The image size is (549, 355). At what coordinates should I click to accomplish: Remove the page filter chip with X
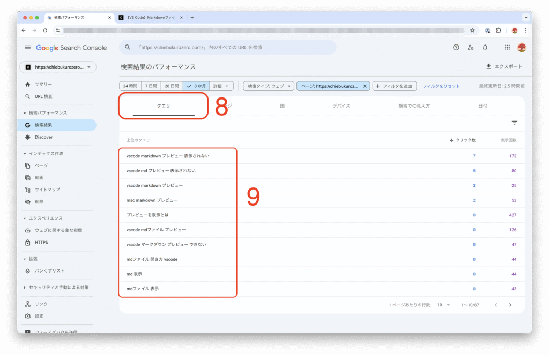pos(365,86)
